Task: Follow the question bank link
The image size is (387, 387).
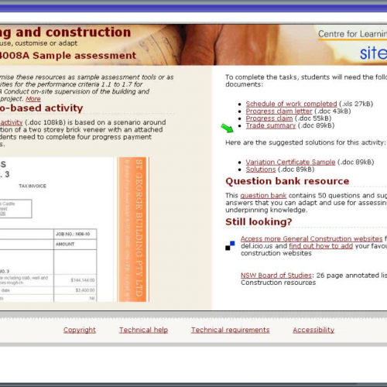Action: tap(263, 196)
